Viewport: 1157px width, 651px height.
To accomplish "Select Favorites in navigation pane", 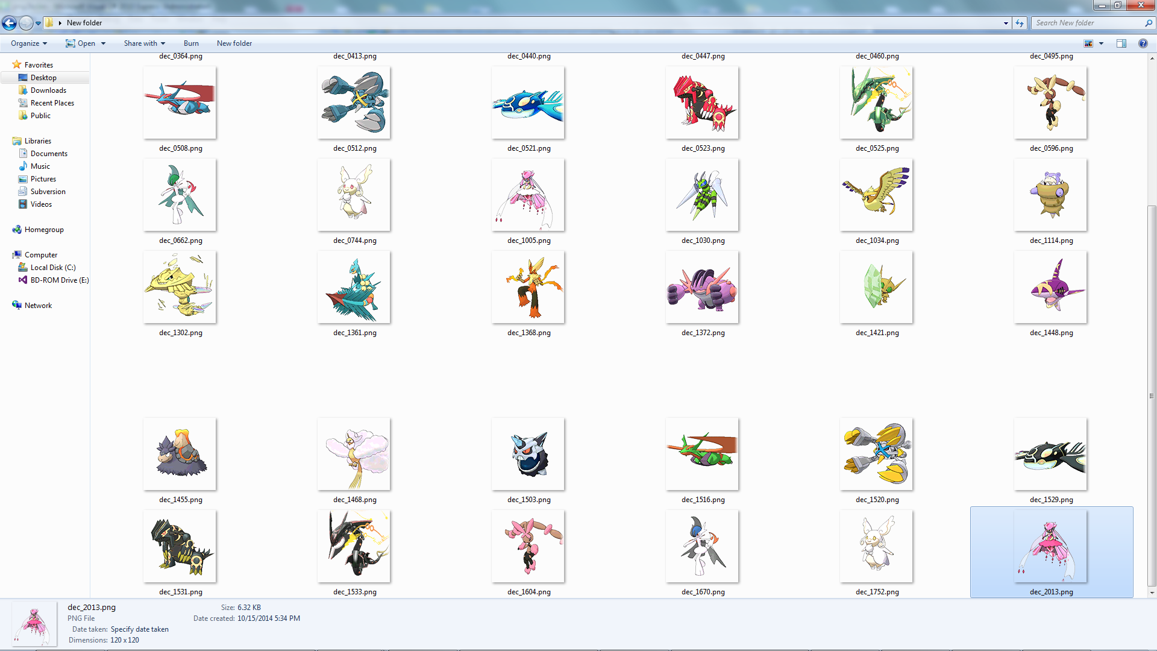I will [x=39, y=65].
